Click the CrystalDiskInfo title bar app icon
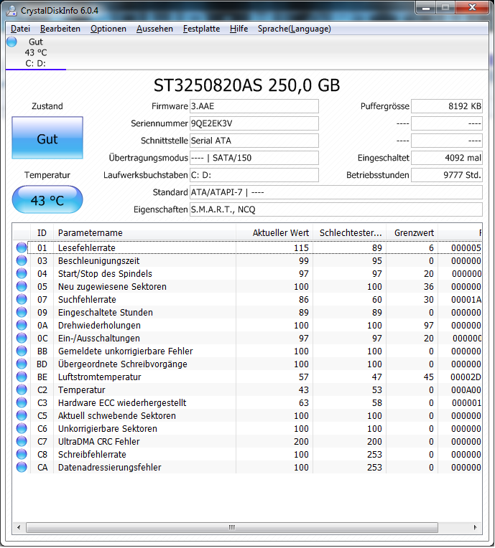Screen dimensions: 495x548 click(x=11, y=11)
